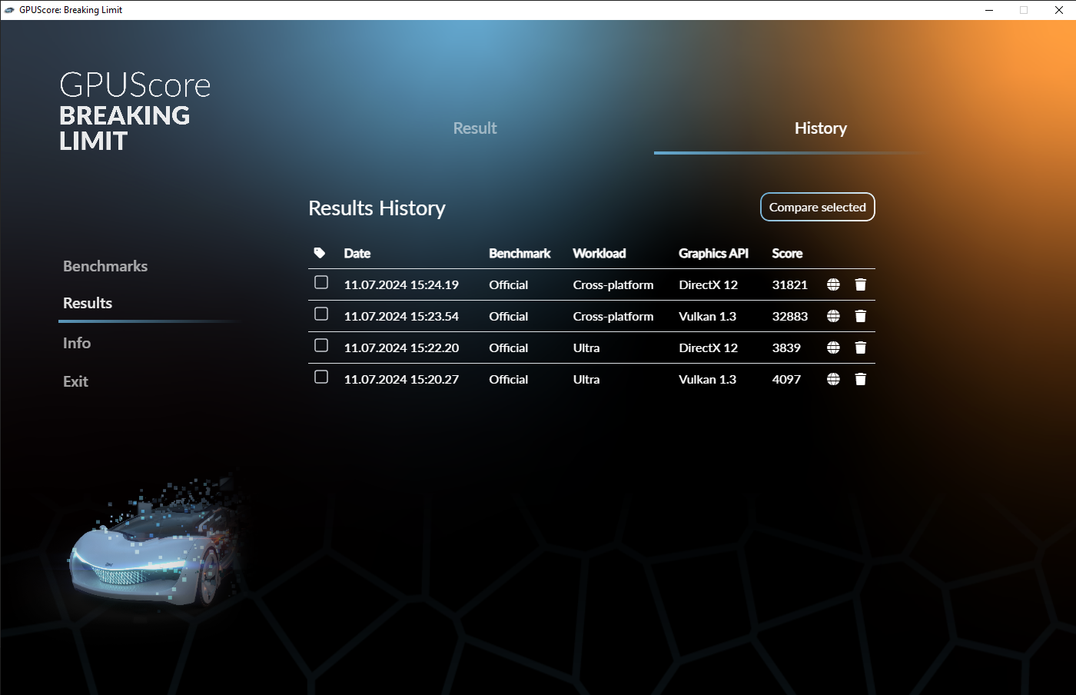Image resolution: width=1076 pixels, height=695 pixels.
Task: Open online result for score 31821
Action: click(833, 284)
